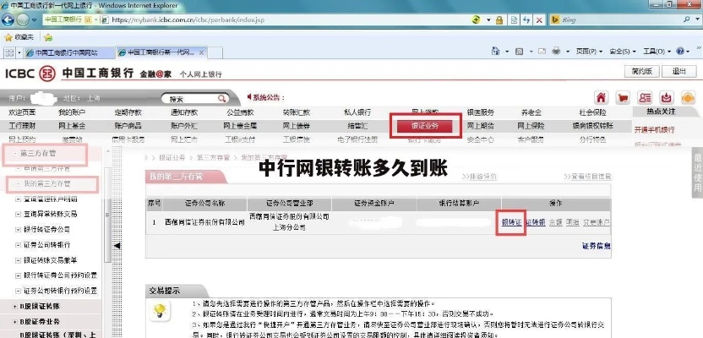Open the orange customer service headset icon
Image resolution: width=703 pixels, height=338 pixels.
click(688, 97)
